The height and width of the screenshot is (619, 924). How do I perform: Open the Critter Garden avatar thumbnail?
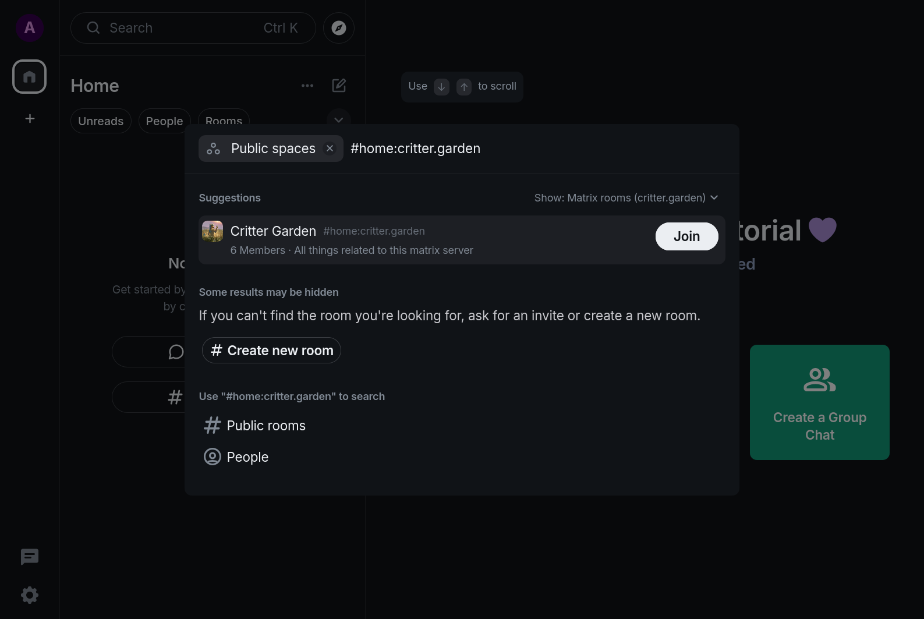point(213,231)
